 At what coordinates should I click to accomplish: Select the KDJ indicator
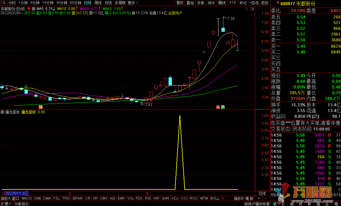(x=175, y=198)
